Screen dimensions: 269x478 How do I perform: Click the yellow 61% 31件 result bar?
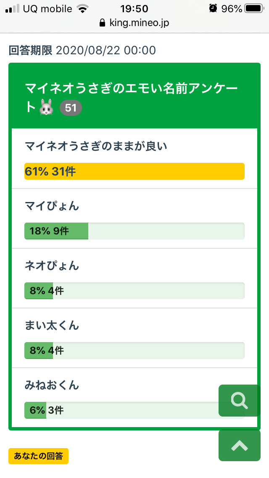pos(134,171)
